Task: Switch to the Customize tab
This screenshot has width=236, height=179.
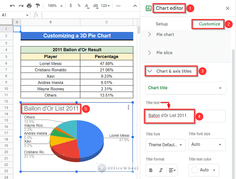Action: point(209,24)
